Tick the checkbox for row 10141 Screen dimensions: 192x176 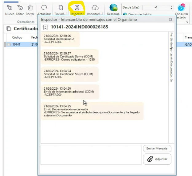[9, 44]
